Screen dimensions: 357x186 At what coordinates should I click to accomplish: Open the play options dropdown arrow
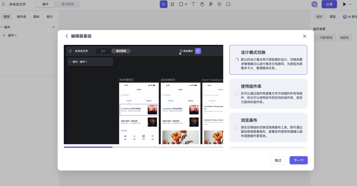(x=350, y=4)
